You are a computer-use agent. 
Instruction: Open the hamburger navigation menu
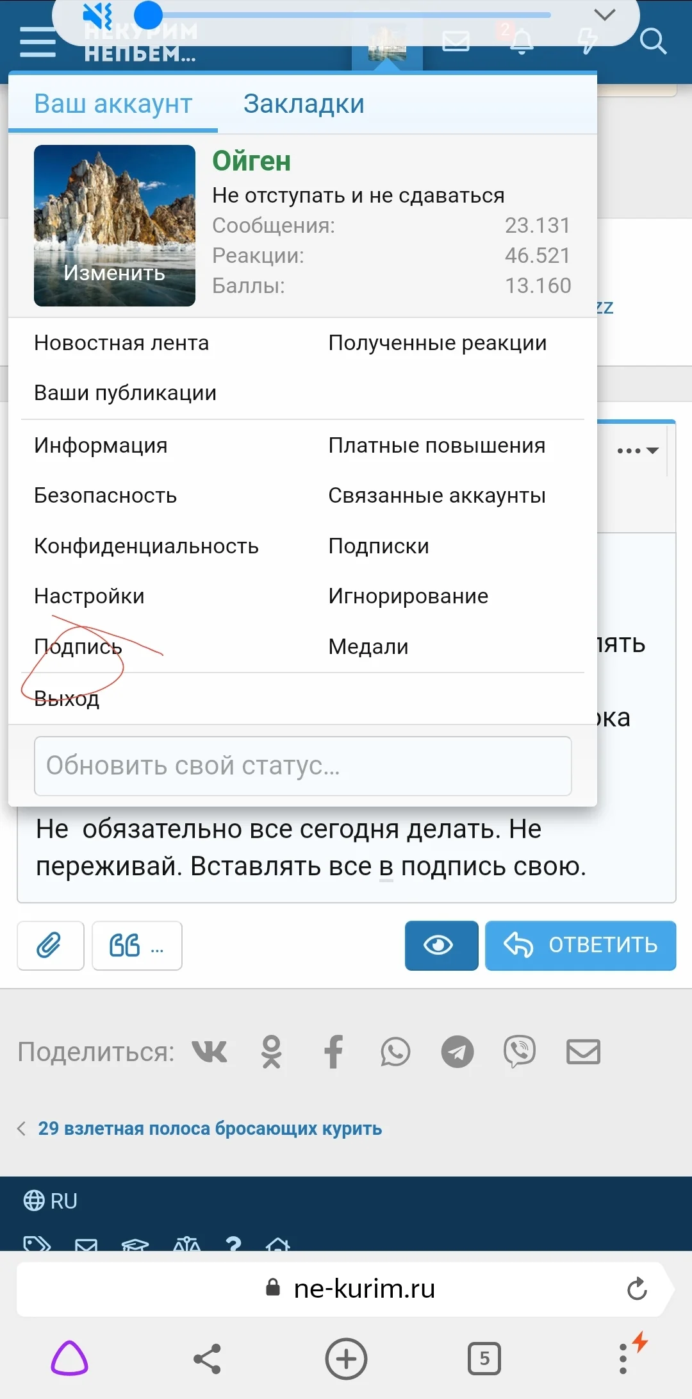tap(37, 42)
